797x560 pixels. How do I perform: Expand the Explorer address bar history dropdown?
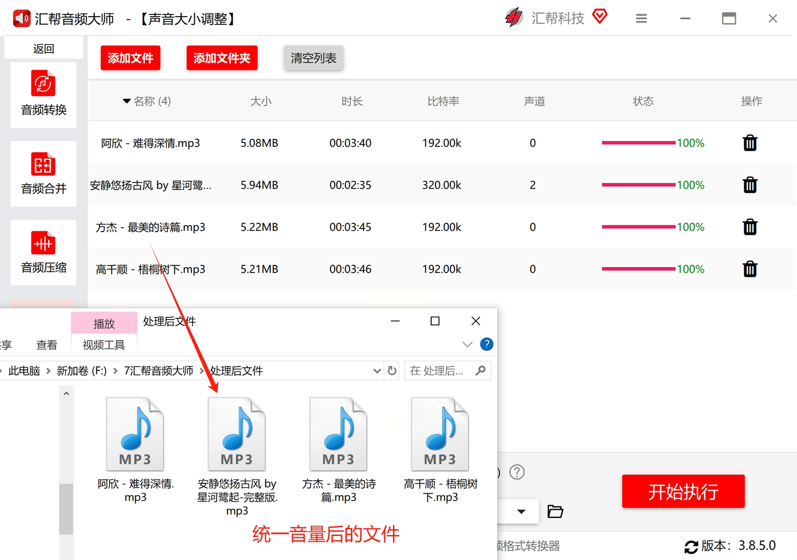377,370
